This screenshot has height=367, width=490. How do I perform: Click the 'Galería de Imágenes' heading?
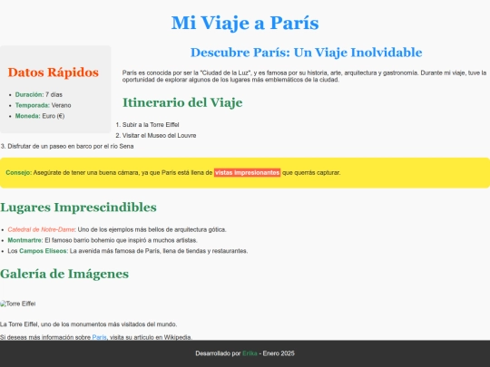coord(64,274)
